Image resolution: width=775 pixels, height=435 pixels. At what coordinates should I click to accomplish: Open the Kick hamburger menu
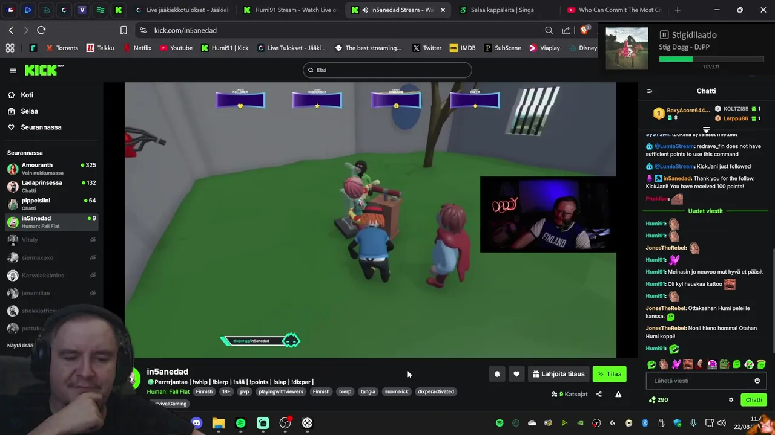tap(13, 70)
